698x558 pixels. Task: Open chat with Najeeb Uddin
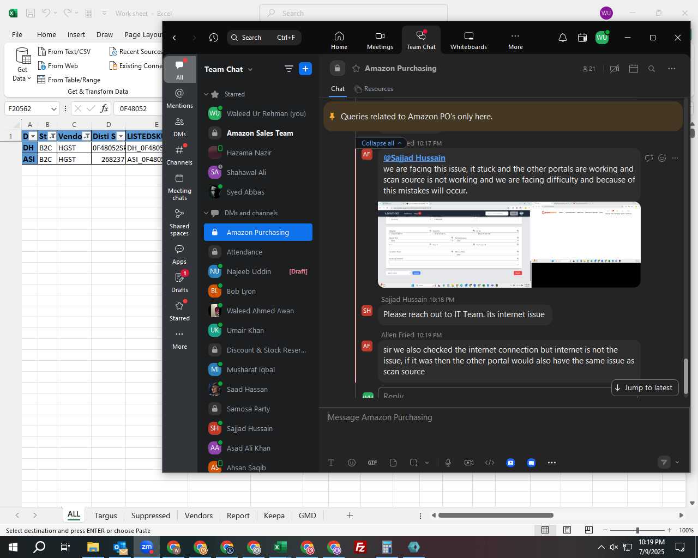click(x=258, y=271)
